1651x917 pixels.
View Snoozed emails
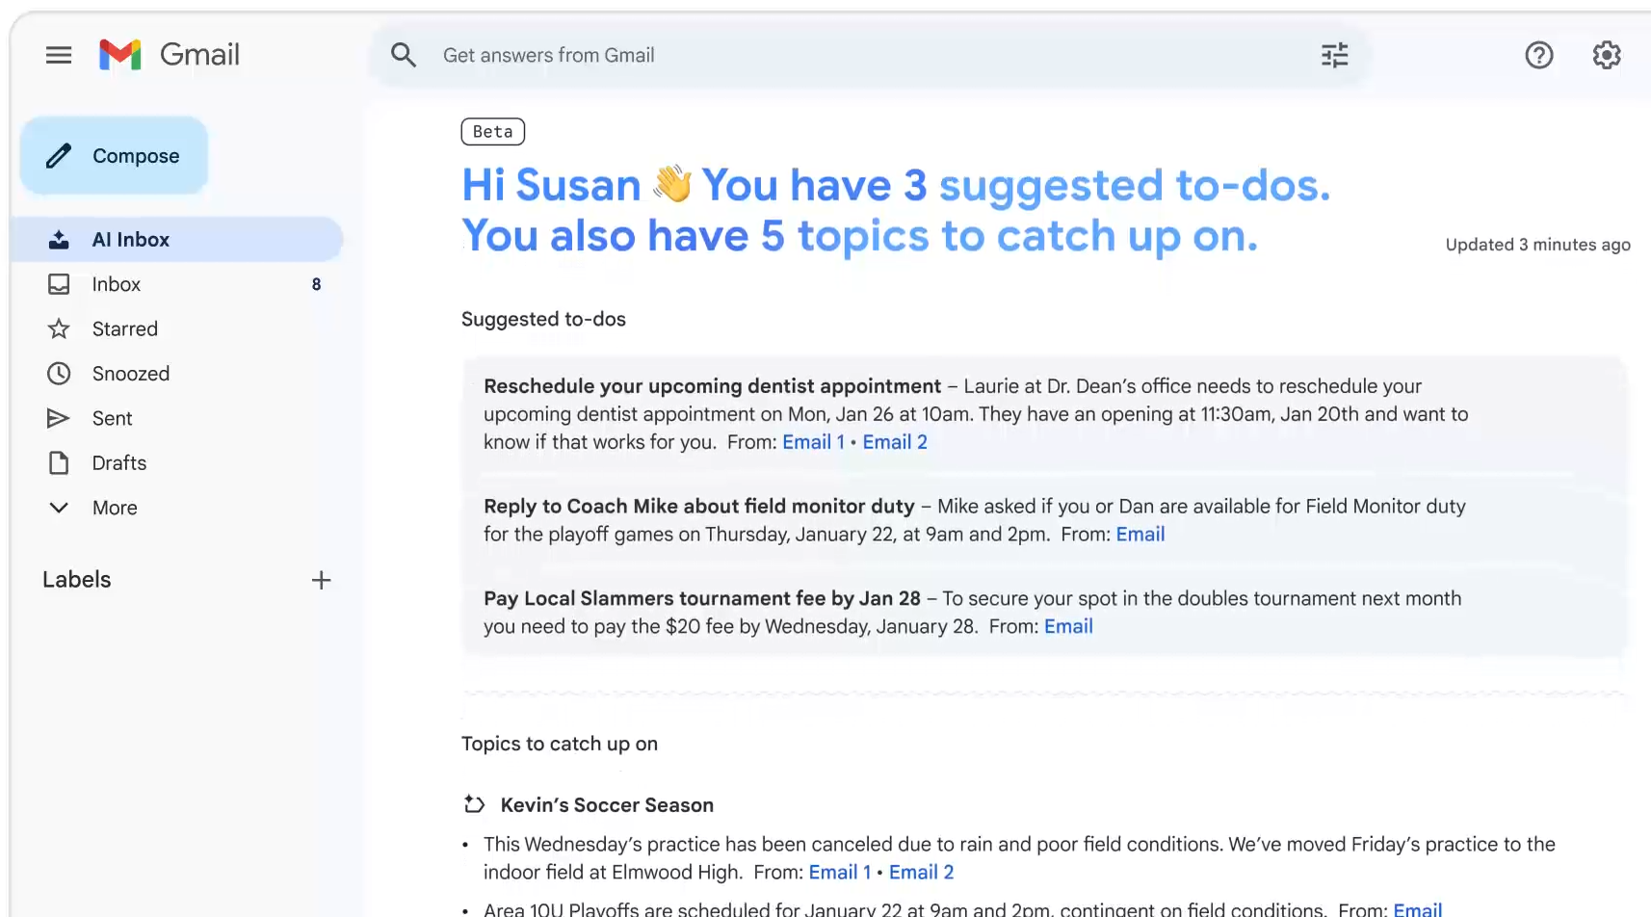pyautogui.click(x=130, y=374)
